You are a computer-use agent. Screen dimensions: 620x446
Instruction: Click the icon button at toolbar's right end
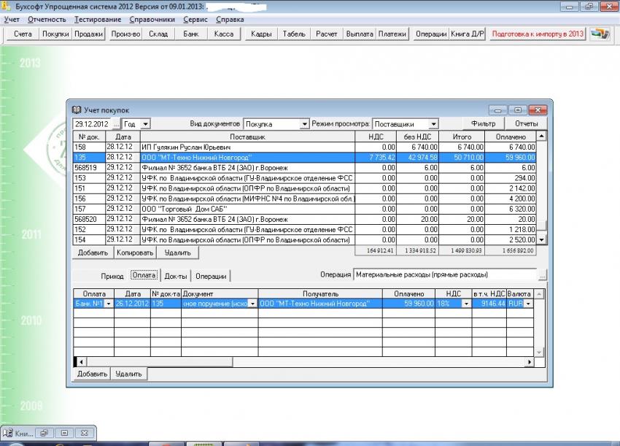point(600,34)
